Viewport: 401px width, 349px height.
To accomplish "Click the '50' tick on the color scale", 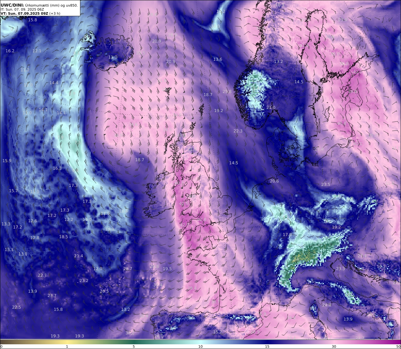I will pyautogui.click(x=398, y=346).
